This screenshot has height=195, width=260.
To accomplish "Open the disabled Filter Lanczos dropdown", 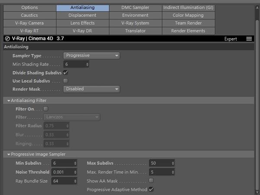I will 72,117.
